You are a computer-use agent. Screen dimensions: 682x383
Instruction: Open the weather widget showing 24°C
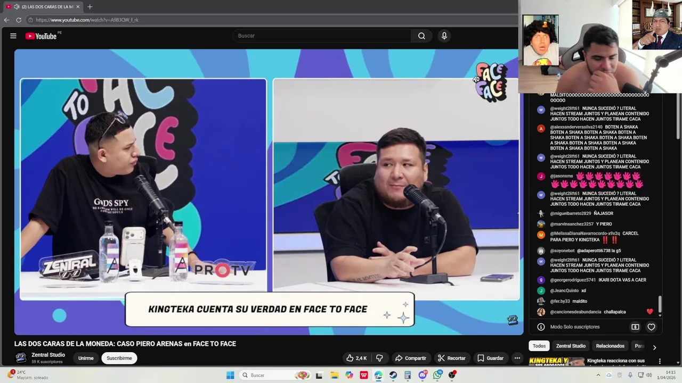pyautogui.click(x=28, y=375)
